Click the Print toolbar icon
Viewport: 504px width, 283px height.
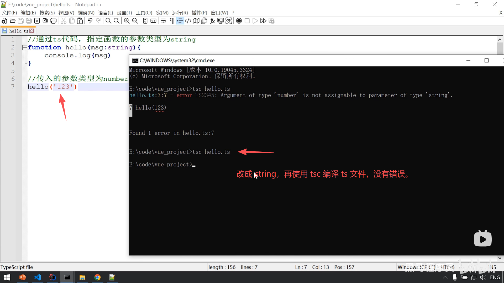click(53, 21)
